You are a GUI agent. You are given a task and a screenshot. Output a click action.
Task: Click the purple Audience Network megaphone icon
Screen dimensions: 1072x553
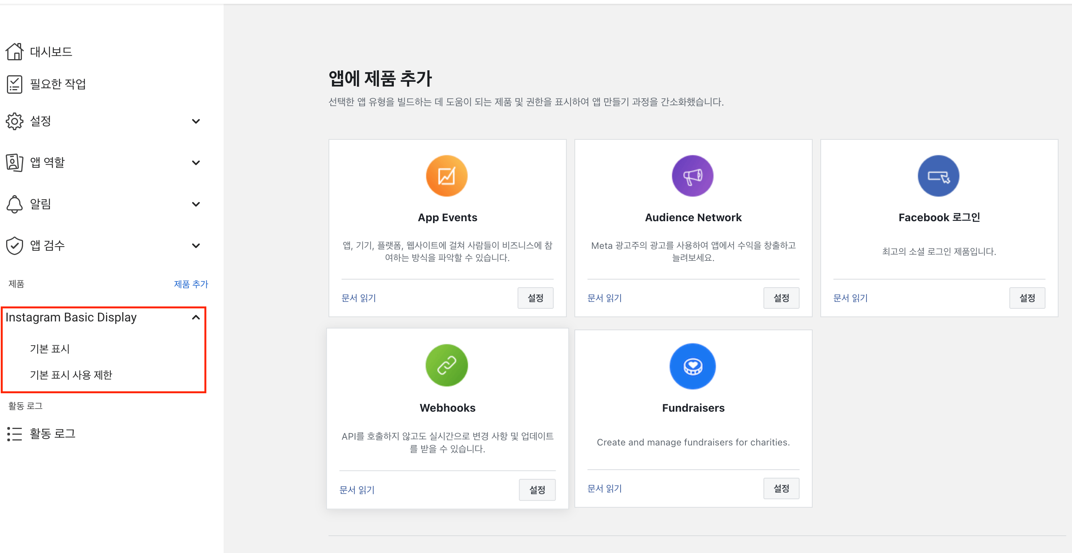[692, 176]
